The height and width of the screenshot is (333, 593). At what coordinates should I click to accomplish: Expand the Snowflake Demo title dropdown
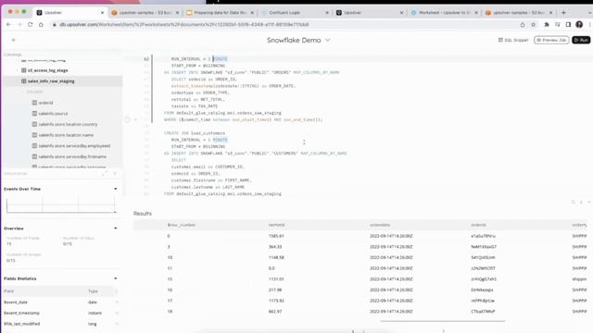point(328,40)
